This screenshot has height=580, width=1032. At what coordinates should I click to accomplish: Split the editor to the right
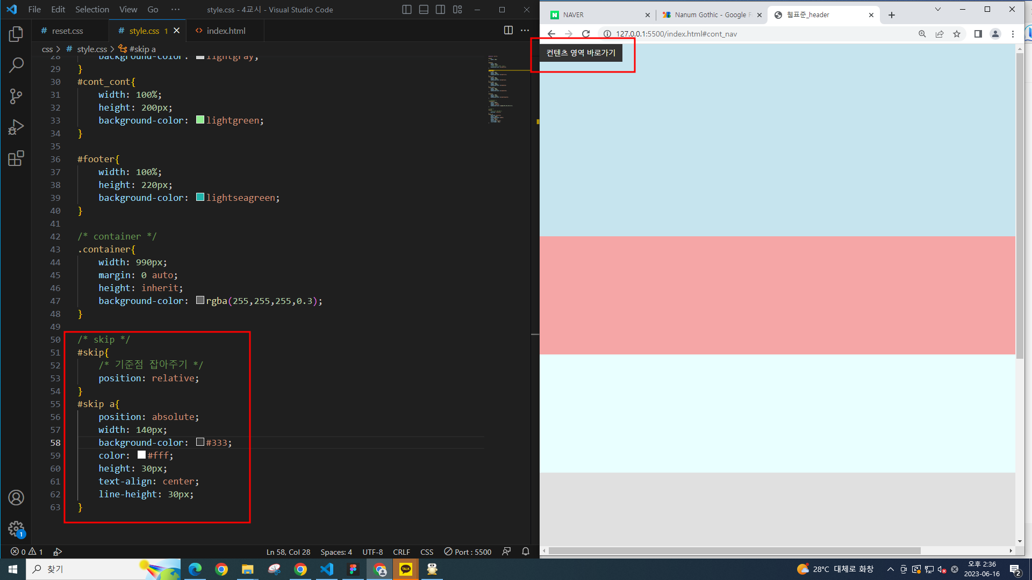coord(508,31)
